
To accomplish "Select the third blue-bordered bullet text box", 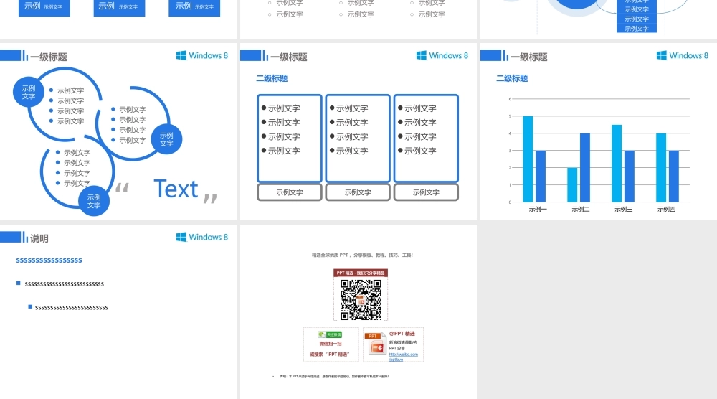I will pos(426,139).
